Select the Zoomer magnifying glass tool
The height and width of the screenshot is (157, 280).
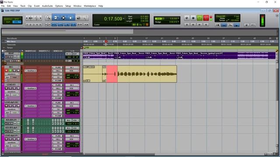[48, 18]
